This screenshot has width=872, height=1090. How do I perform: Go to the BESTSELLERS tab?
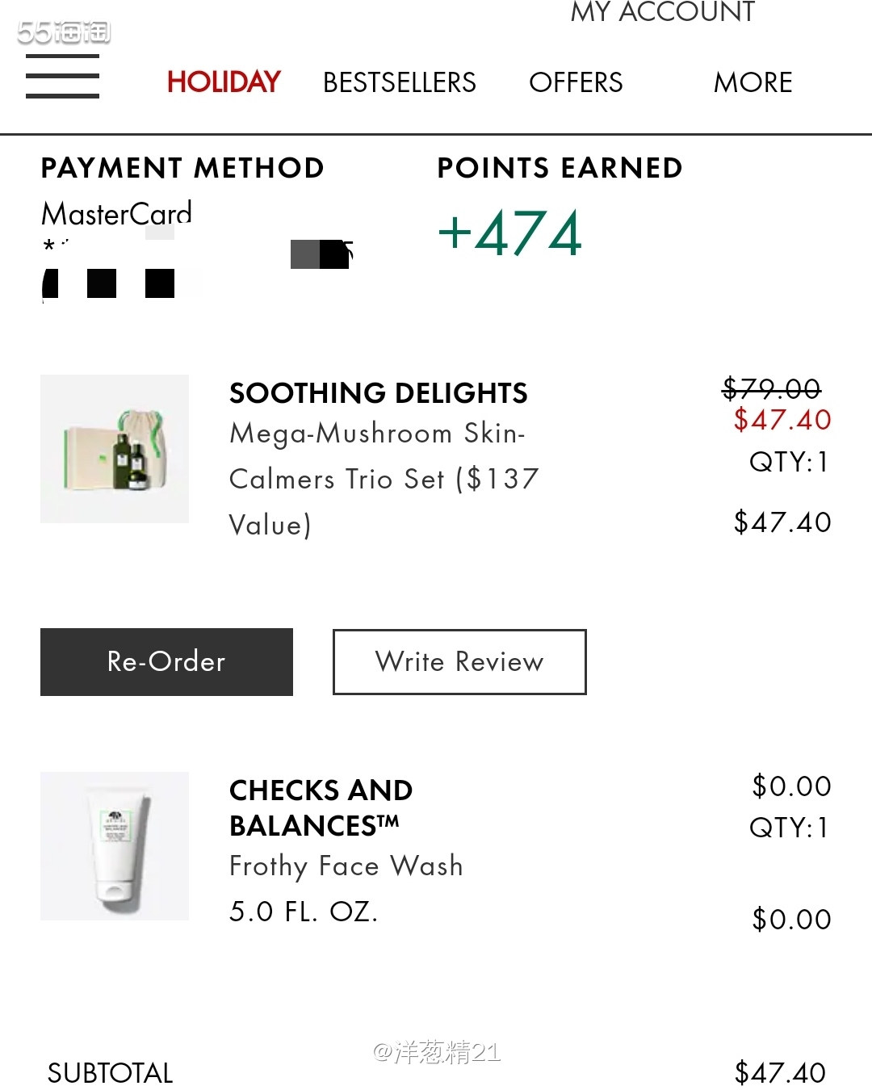point(400,82)
